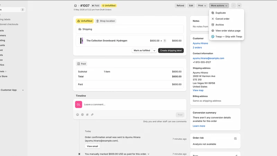The width and height of the screenshot is (277, 156).
Task: Select Cancel order from menu
Action: pos(226,19)
